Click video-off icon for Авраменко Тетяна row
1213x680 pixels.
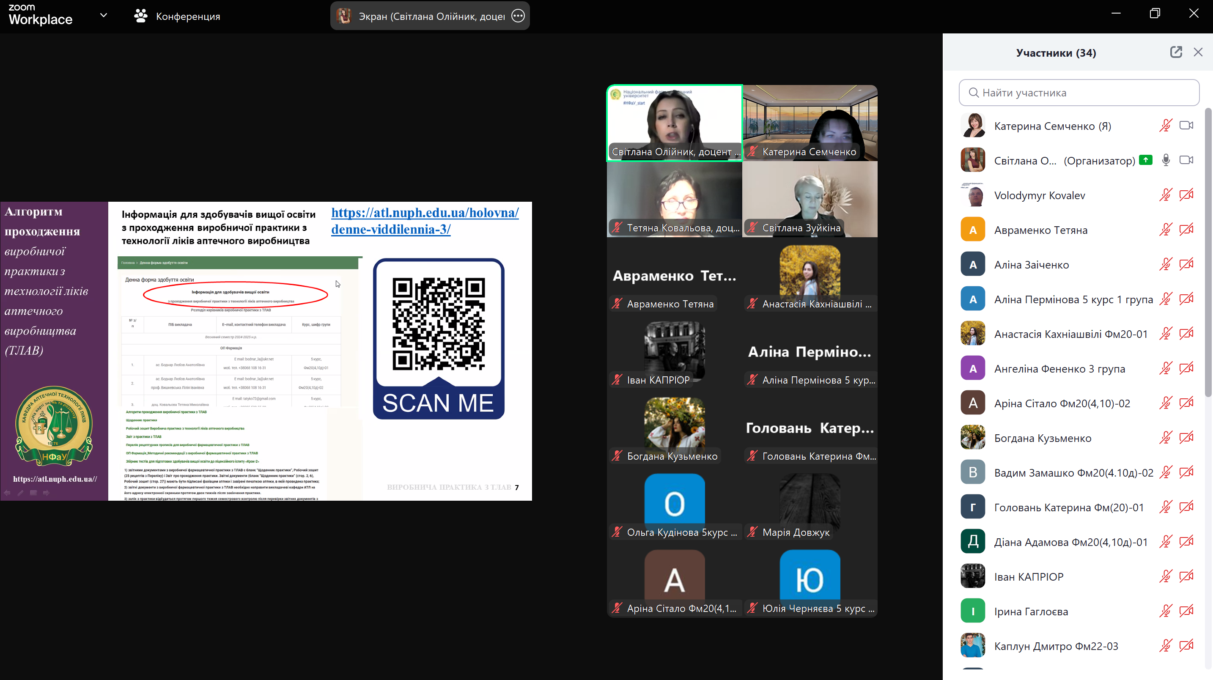pos(1186,230)
